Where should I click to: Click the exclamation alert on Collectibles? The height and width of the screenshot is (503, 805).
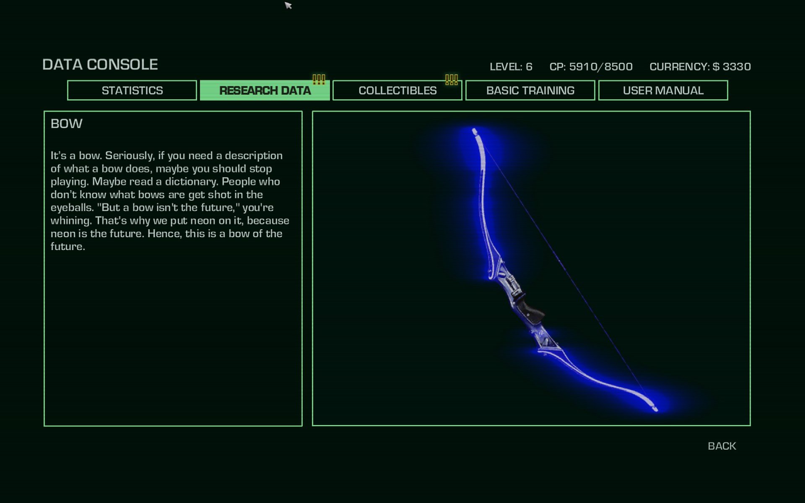451,79
